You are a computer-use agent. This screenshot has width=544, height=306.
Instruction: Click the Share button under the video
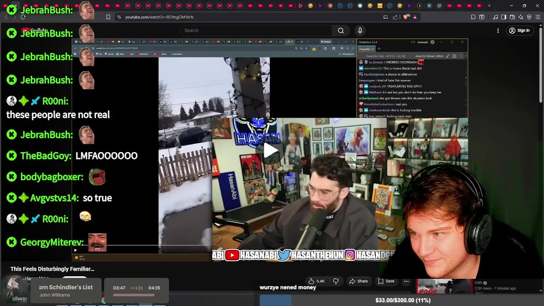click(x=358, y=281)
